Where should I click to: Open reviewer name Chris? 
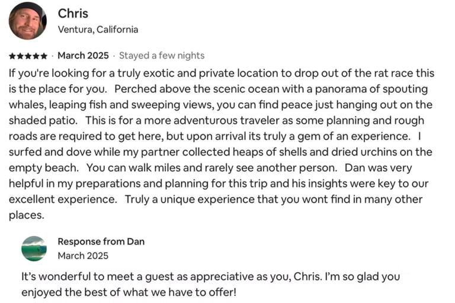[73, 13]
